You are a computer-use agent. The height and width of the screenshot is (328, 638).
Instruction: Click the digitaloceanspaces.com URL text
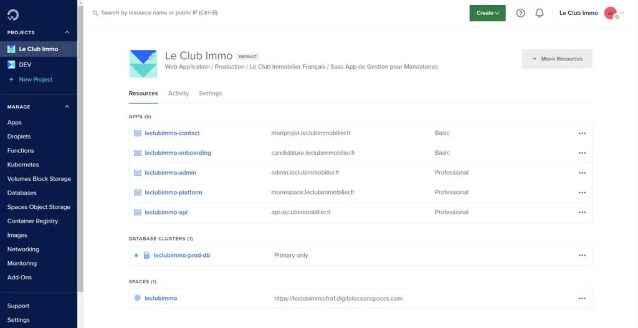tap(338, 298)
